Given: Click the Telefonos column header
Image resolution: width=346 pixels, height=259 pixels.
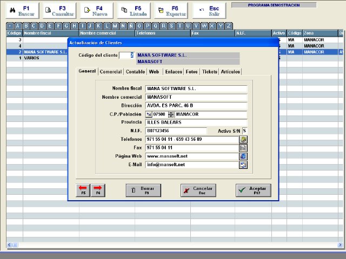Looking at the screenshot, I should coord(163,33).
